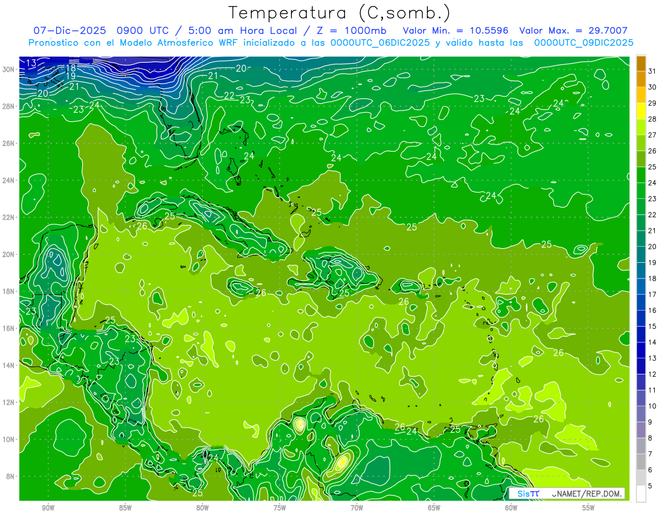The image size is (667, 515).
Task: Click the color bar label "17"
Action: tap(653, 294)
